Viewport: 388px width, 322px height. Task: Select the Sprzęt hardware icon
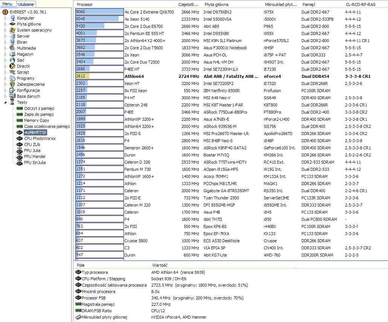[x=13, y=72]
